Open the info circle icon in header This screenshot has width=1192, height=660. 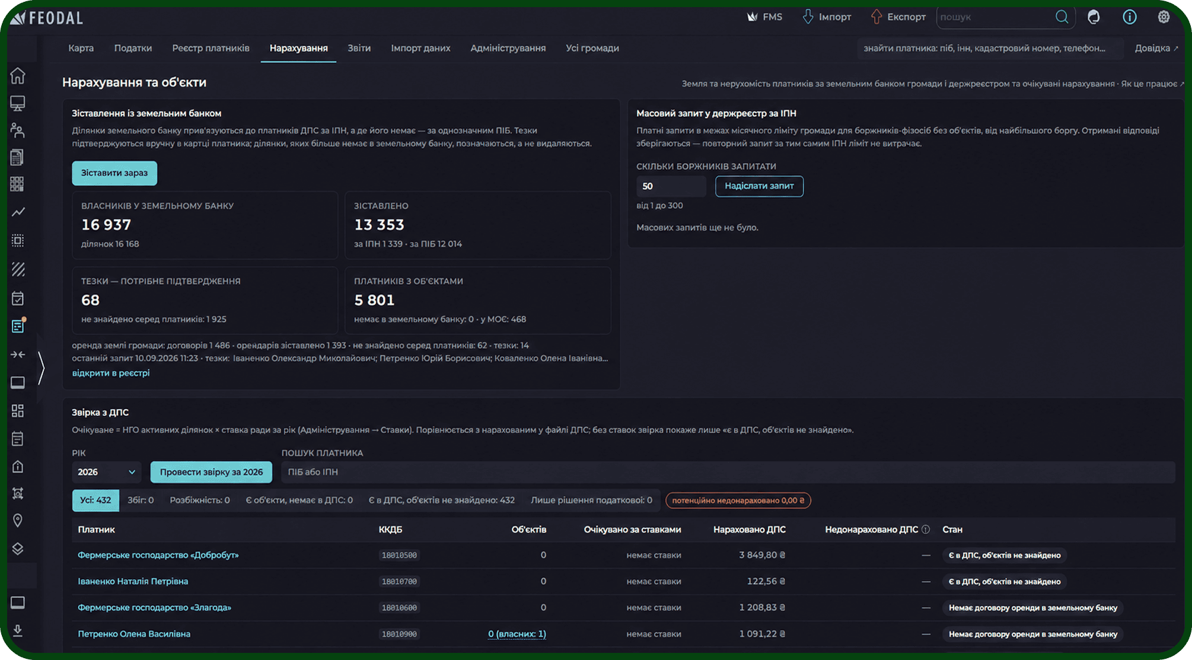click(x=1129, y=17)
